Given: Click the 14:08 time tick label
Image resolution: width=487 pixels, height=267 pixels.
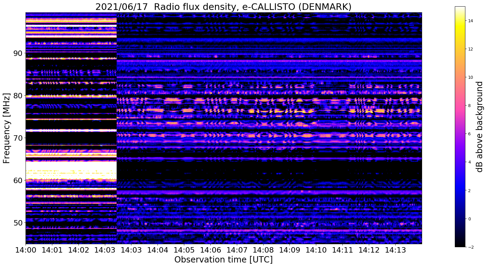Looking at the screenshot, I should coord(263,250).
